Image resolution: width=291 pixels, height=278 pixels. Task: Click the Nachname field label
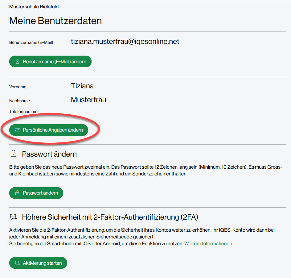tap(19, 101)
